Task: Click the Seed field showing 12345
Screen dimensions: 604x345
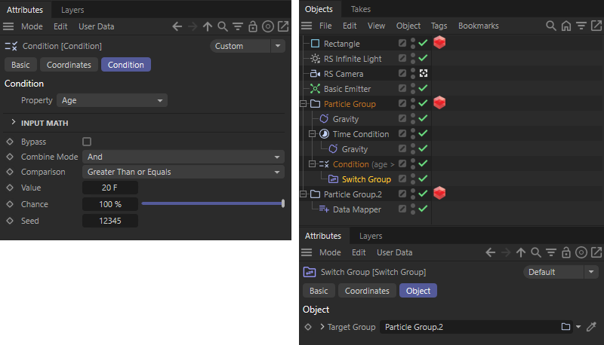Action: (x=110, y=221)
